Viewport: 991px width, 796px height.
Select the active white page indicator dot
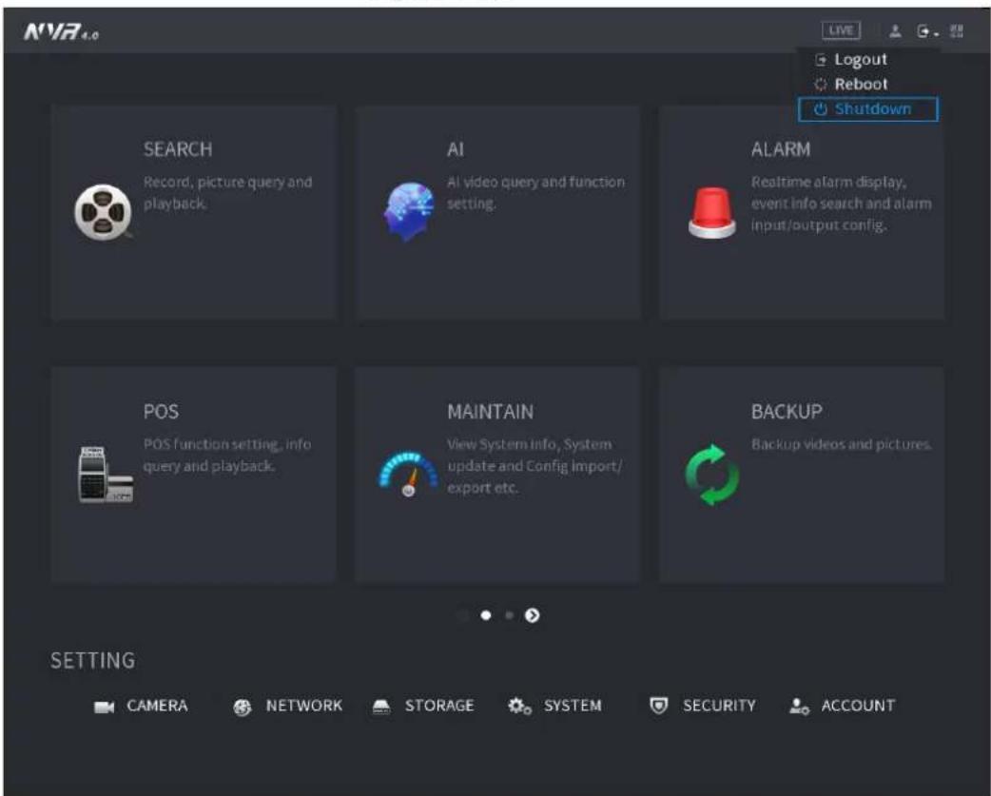pos(485,615)
